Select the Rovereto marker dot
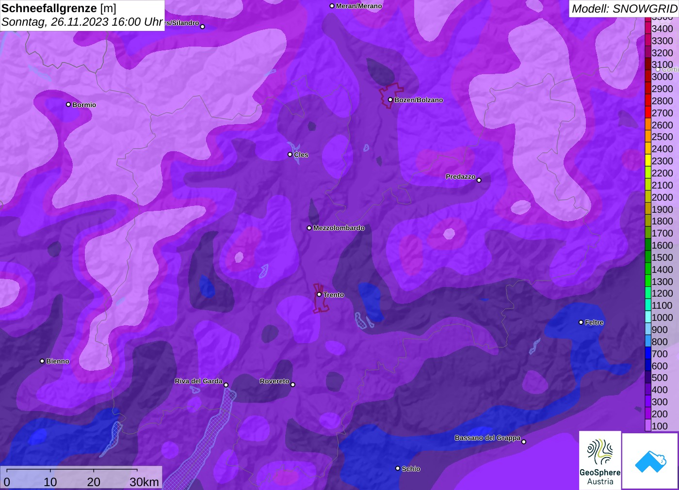 coord(293,384)
